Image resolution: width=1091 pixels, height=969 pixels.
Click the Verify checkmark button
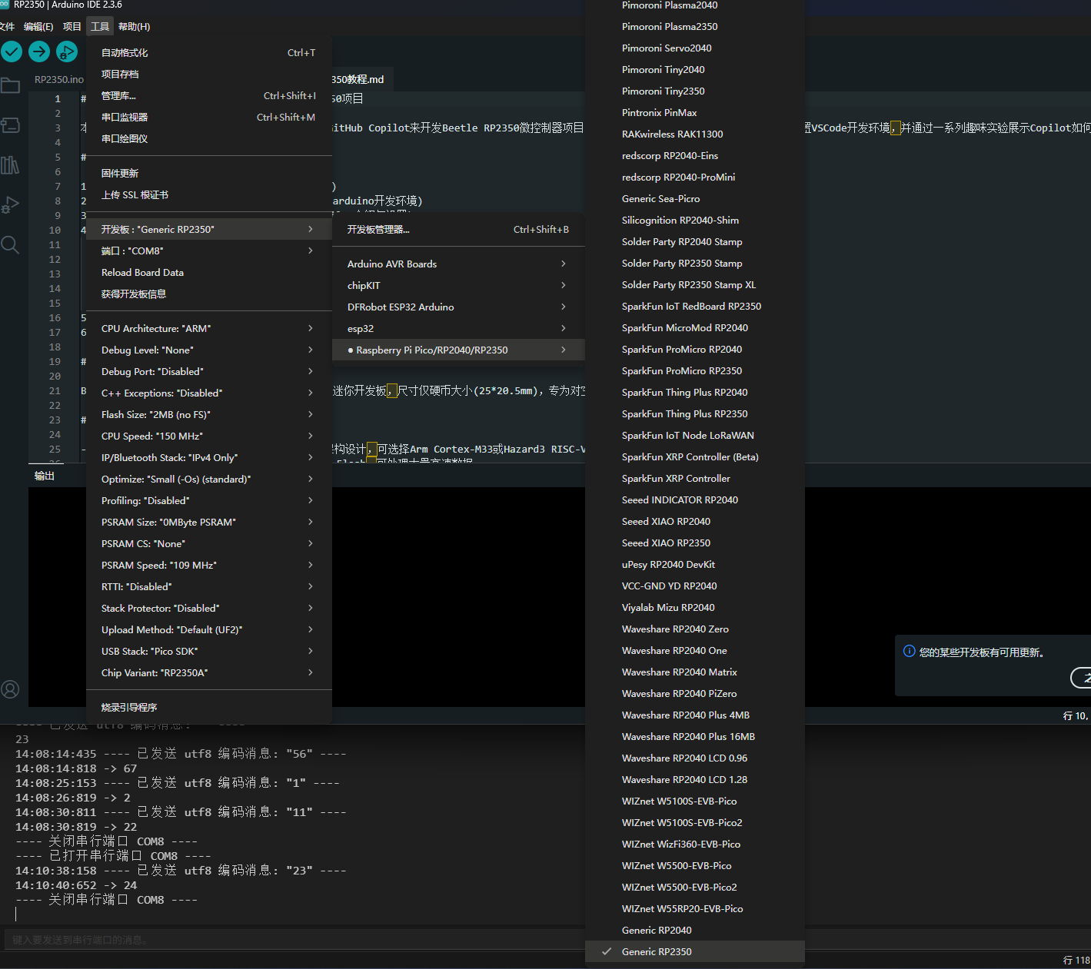coord(12,51)
